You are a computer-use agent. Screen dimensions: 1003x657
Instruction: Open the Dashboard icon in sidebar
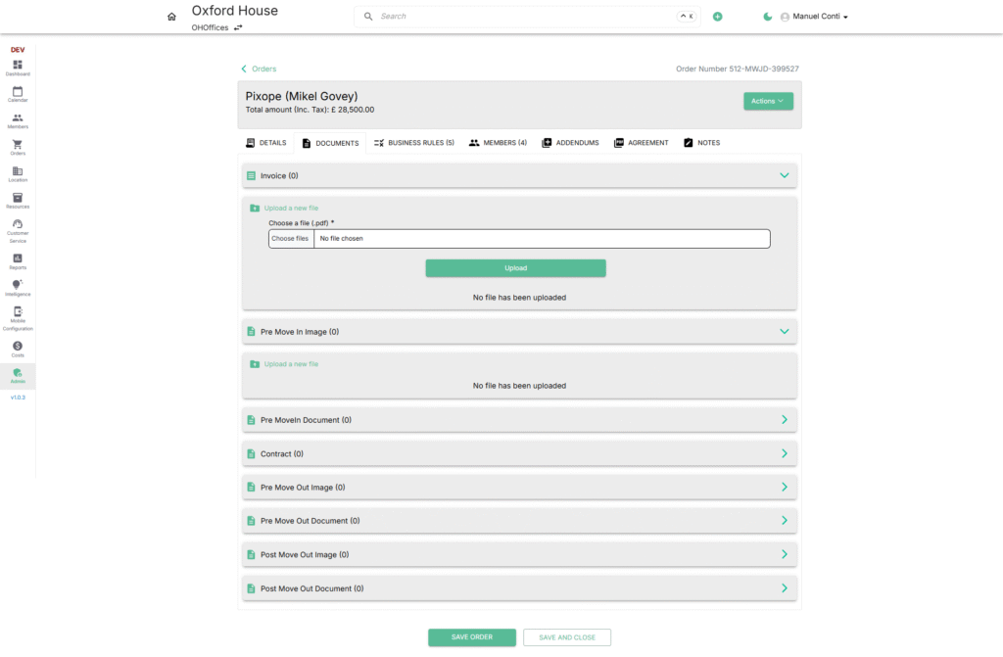click(18, 67)
